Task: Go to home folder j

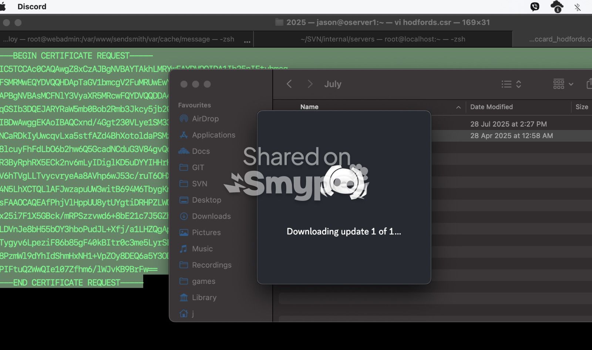Action: 192,314
